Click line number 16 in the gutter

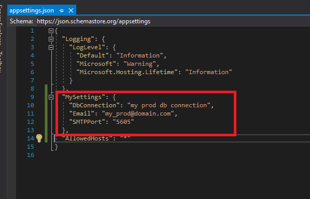click(x=31, y=155)
